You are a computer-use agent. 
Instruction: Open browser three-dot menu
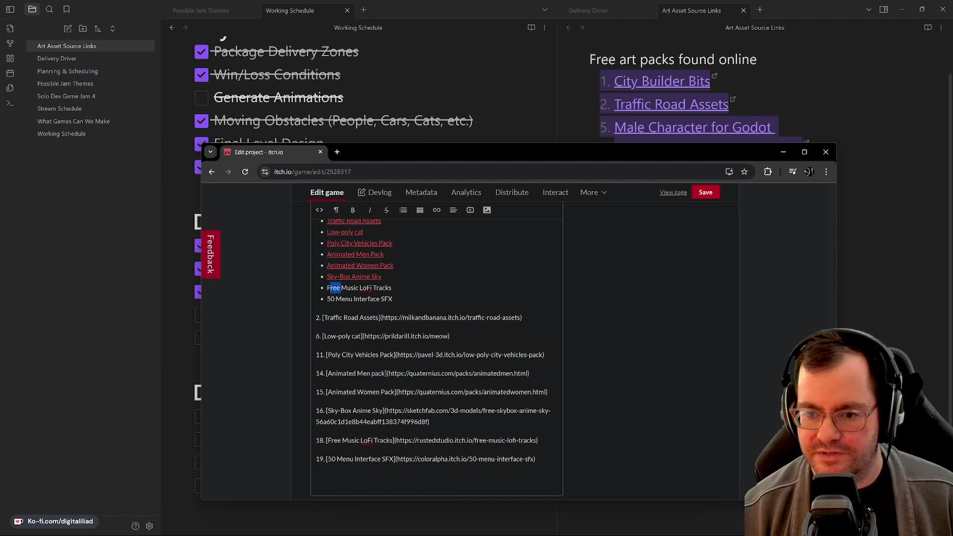(x=826, y=172)
